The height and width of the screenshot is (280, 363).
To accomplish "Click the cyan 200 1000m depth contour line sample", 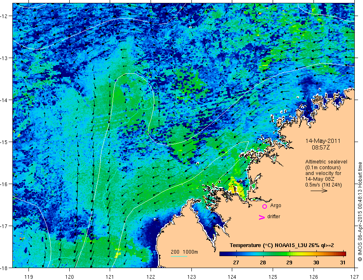I will (x=179, y=256).
